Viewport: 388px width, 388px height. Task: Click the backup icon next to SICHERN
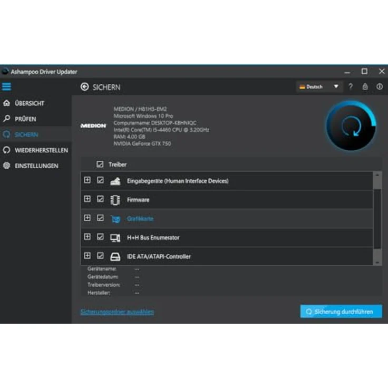[7, 134]
